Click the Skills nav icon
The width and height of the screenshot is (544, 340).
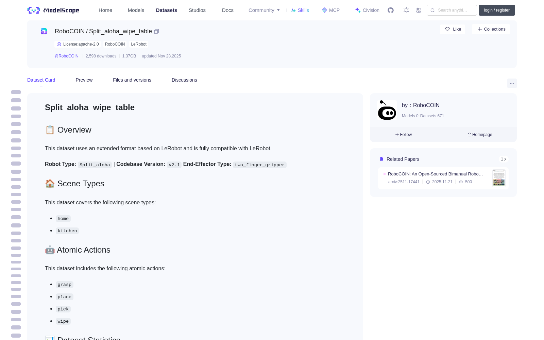point(293,10)
